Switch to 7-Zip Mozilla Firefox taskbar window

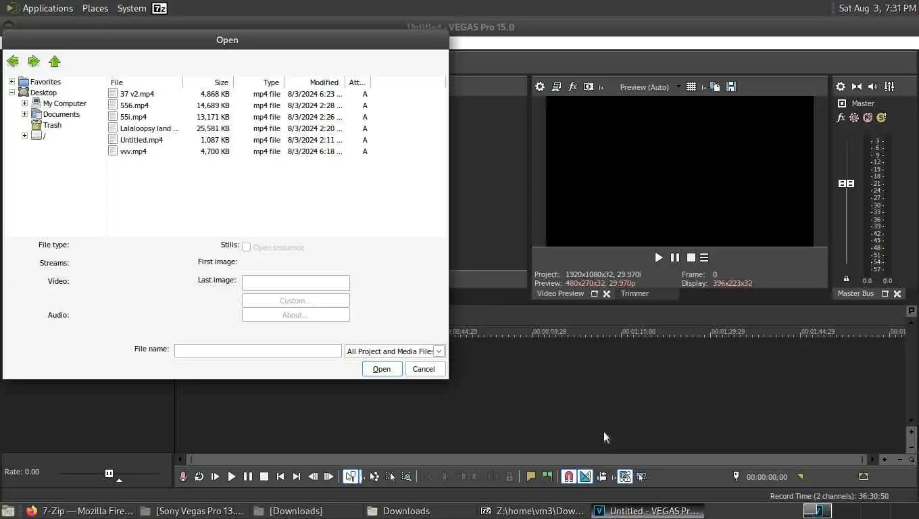pos(79,511)
